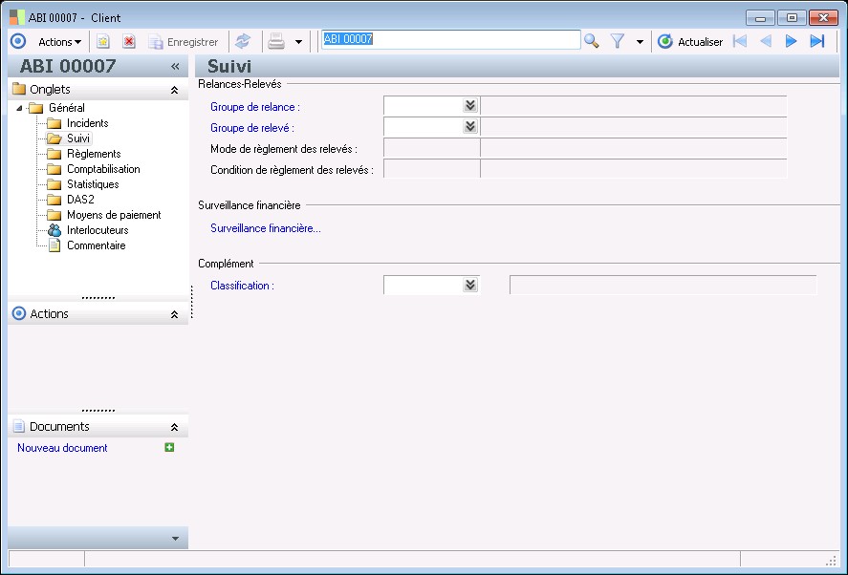The width and height of the screenshot is (848, 575).
Task: Click the ABI 00007 search field
Action: click(449, 40)
